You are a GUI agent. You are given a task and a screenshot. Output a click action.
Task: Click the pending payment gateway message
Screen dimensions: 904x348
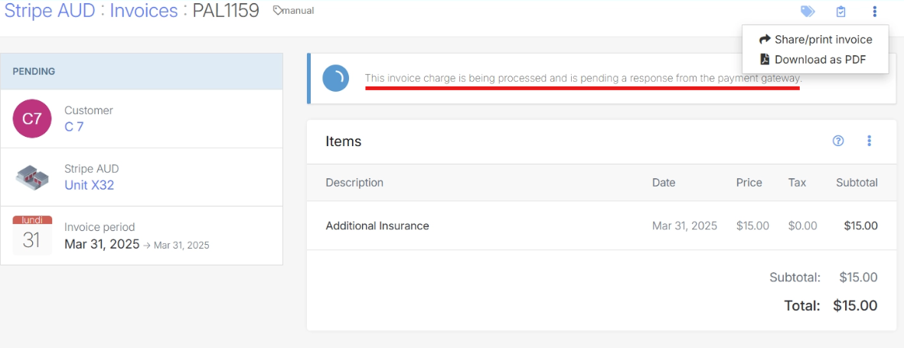(x=583, y=78)
